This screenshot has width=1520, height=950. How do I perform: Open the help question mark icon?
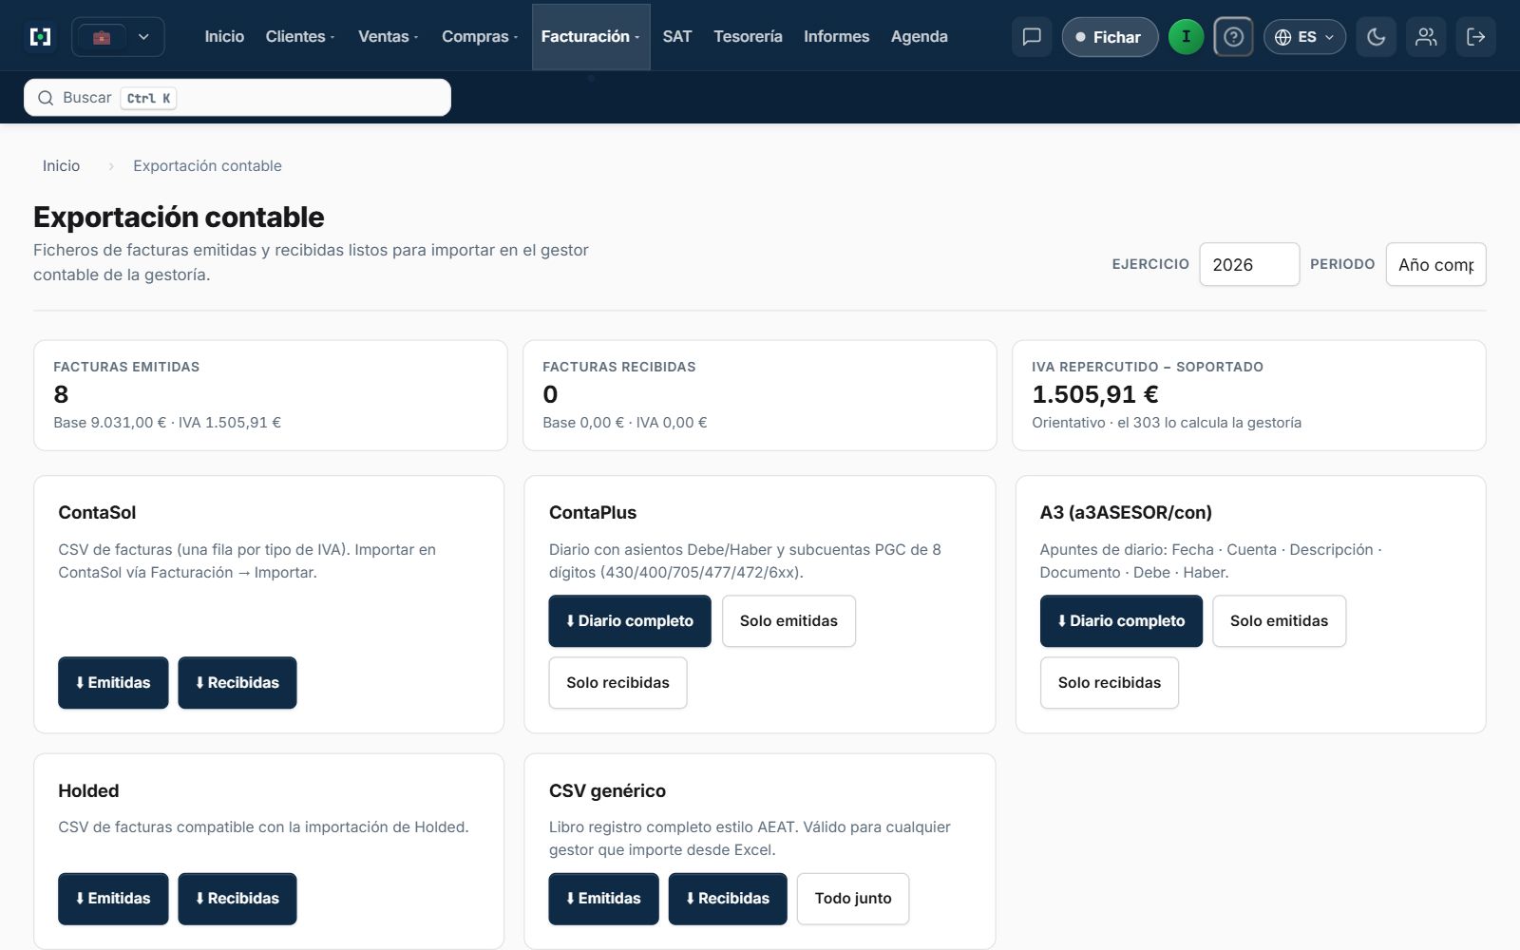coord(1233,37)
